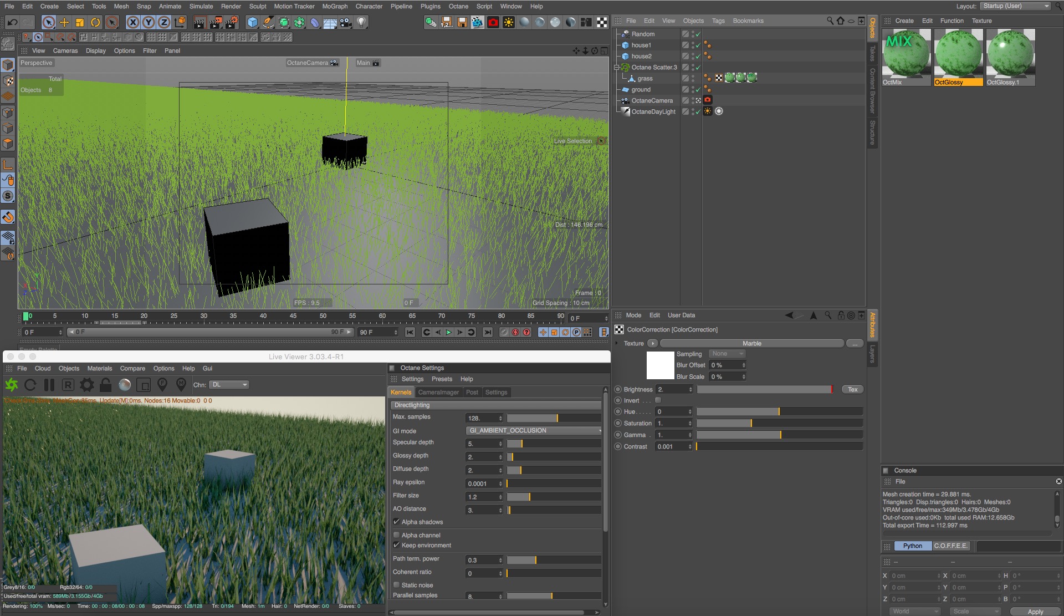This screenshot has width=1064, height=616.
Task: Switch to the CameraImager tab
Action: click(x=438, y=392)
